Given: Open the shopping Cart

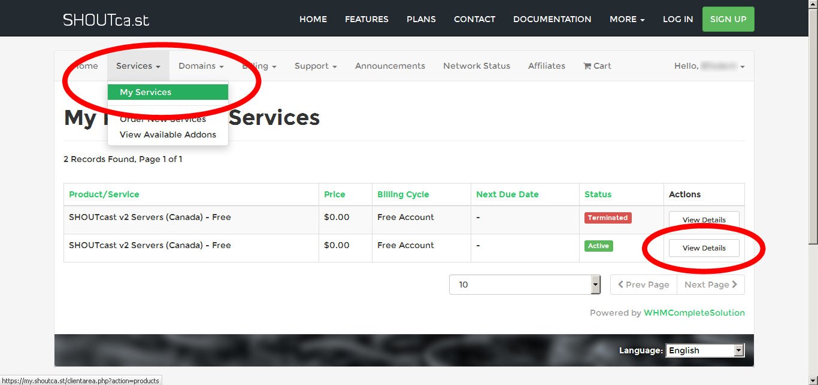Looking at the screenshot, I should click(597, 66).
